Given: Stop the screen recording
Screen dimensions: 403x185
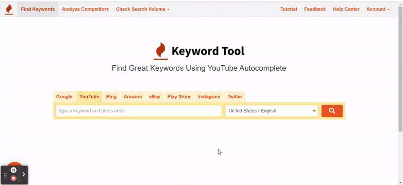Looking at the screenshot, I should coord(14,178).
